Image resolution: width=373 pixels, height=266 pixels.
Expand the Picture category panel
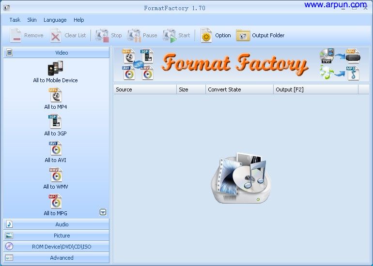coord(56,236)
